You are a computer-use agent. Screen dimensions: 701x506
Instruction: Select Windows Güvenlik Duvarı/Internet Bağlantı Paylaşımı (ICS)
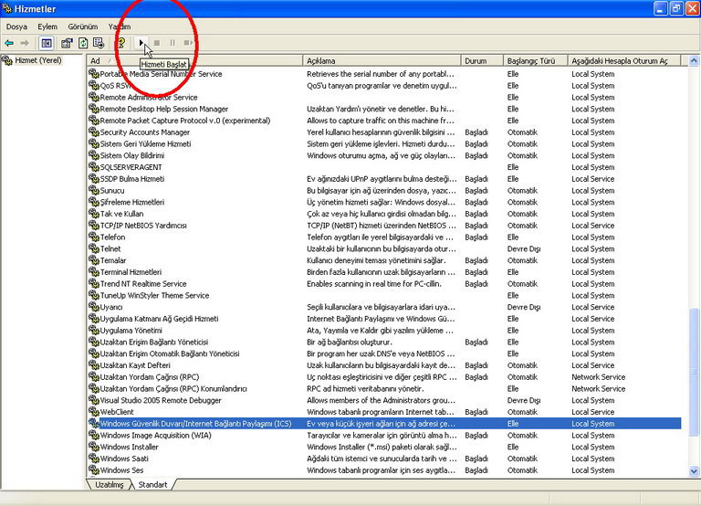[x=384, y=423]
